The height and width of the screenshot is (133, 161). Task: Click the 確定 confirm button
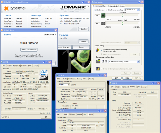(116, 78)
